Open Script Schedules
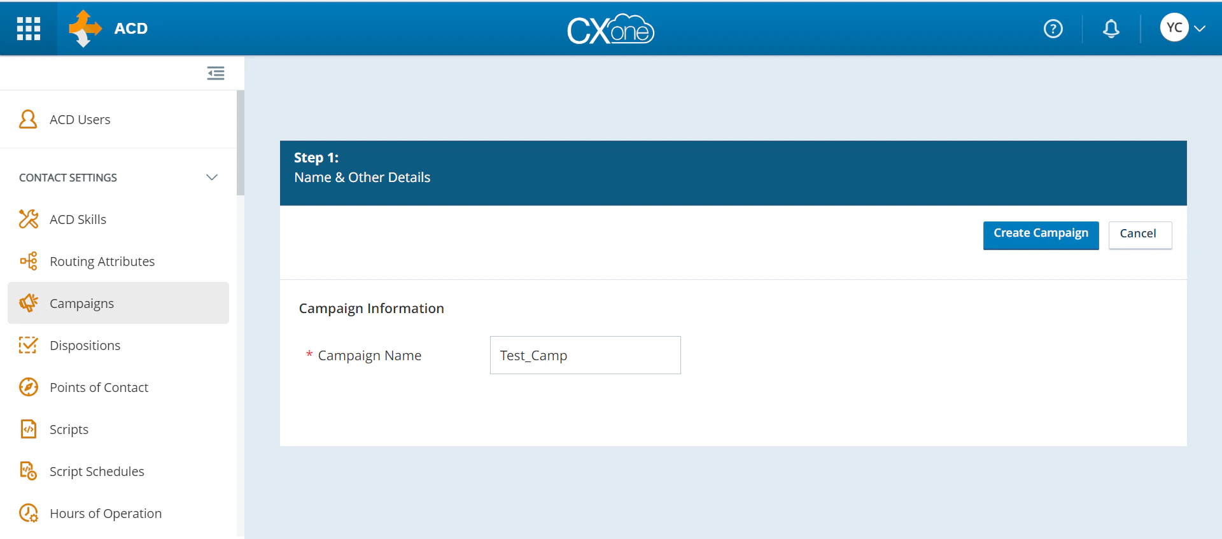Image resolution: width=1222 pixels, height=539 pixels. 118,472
